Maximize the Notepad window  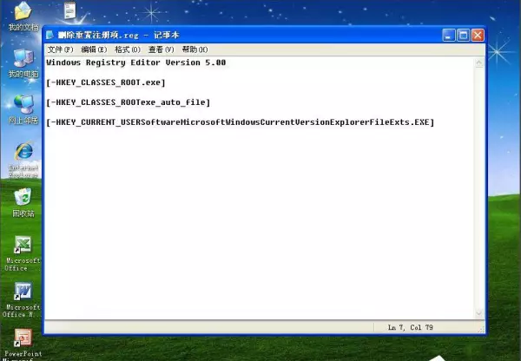coord(463,36)
